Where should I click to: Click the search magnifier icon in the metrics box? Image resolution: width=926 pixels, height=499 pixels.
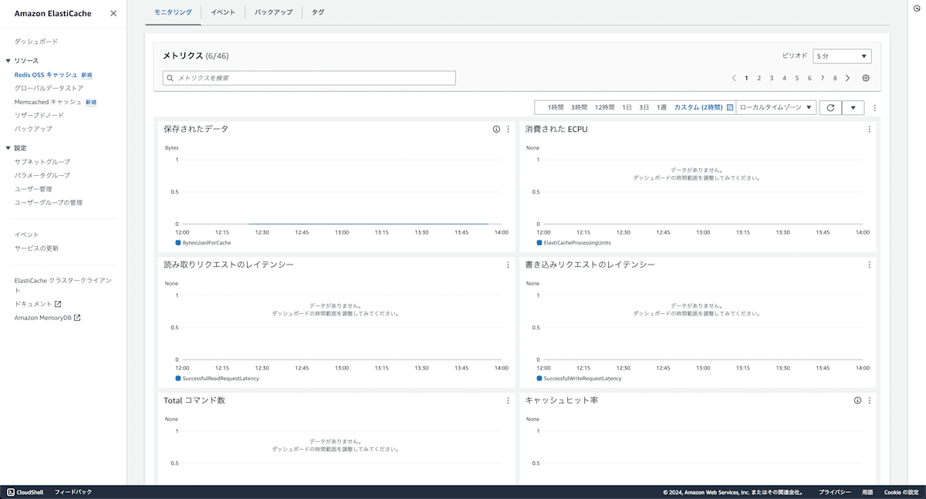tap(171, 78)
